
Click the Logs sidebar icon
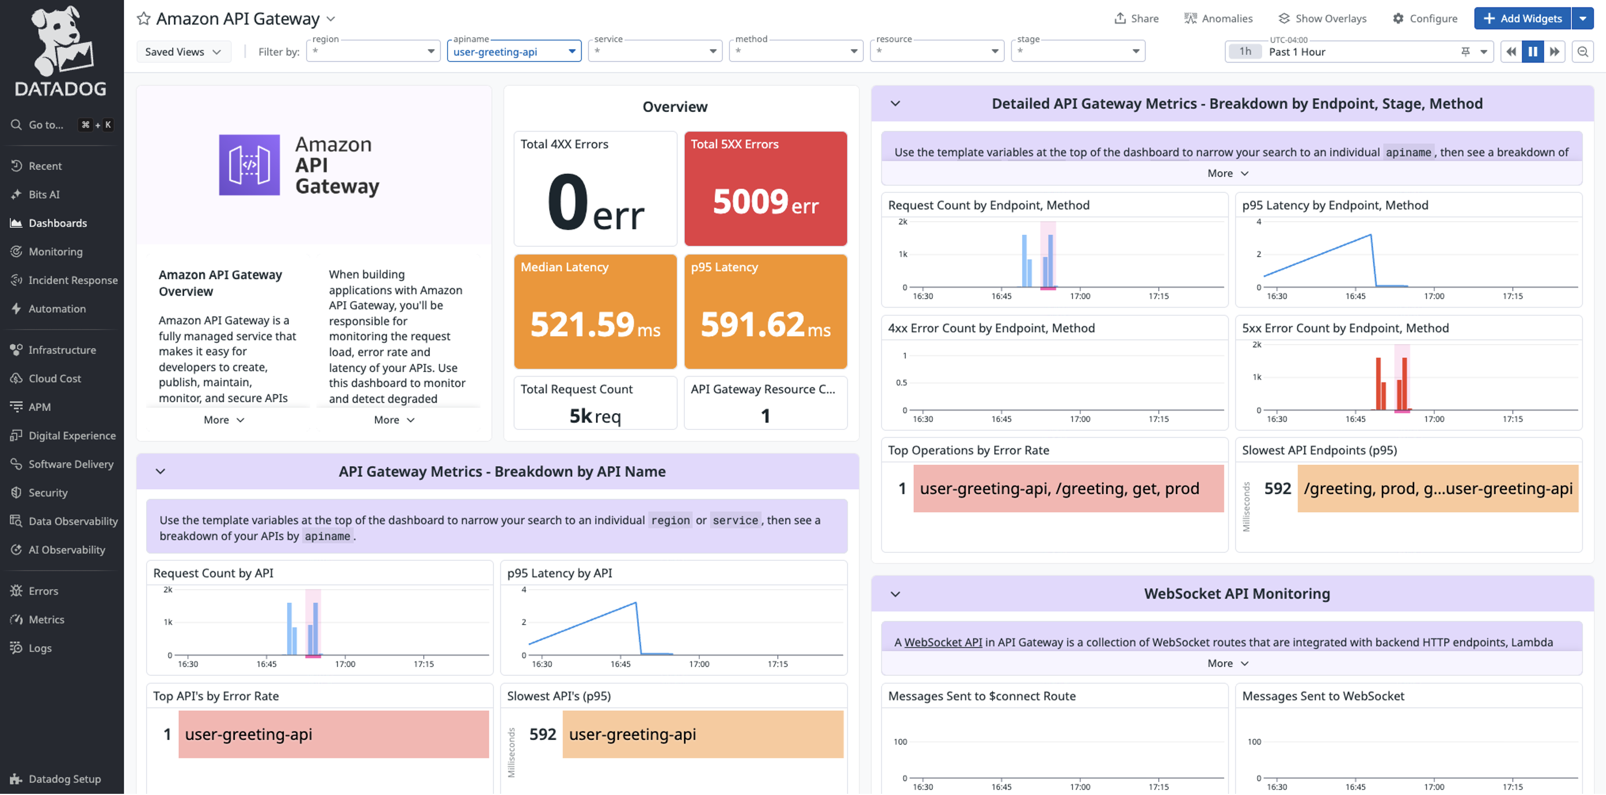pos(16,649)
